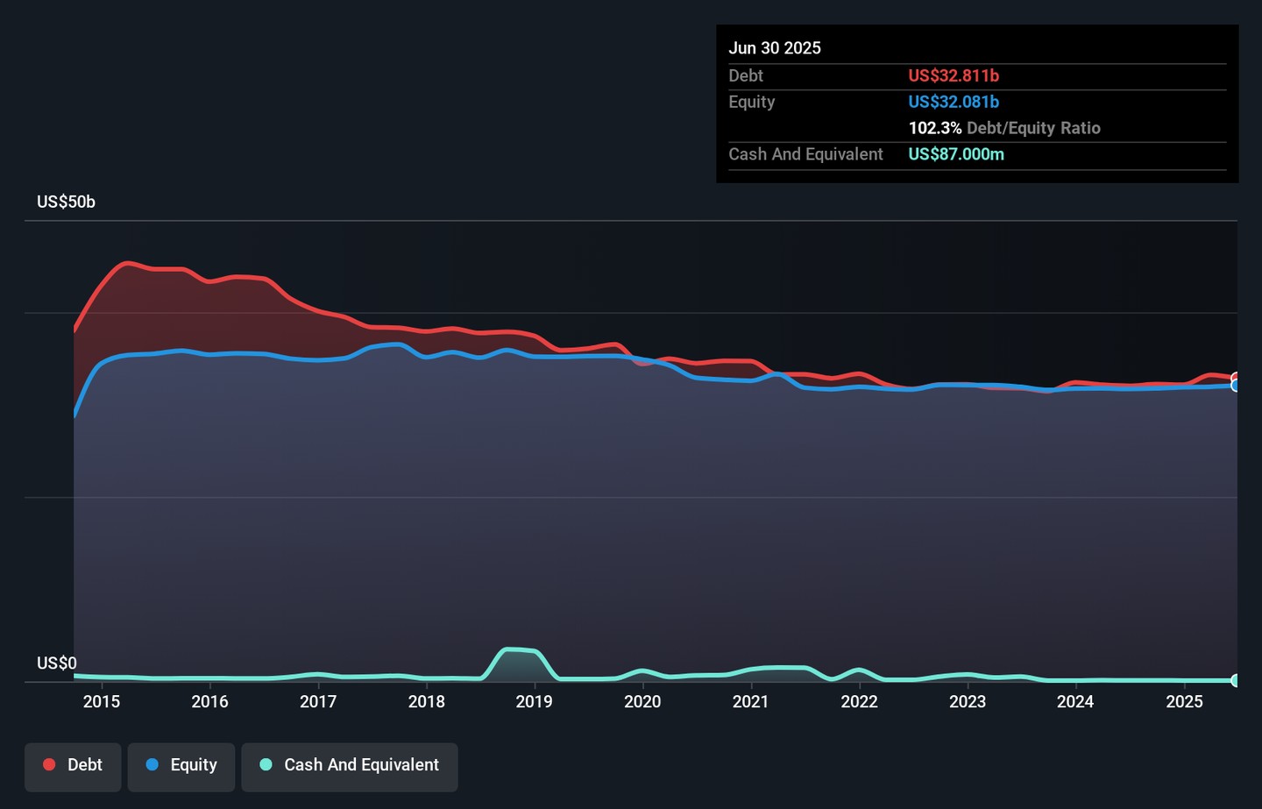Click the Equity value US$32.081b in tooltip
This screenshot has height=809, width=1262.
(954, 103)
